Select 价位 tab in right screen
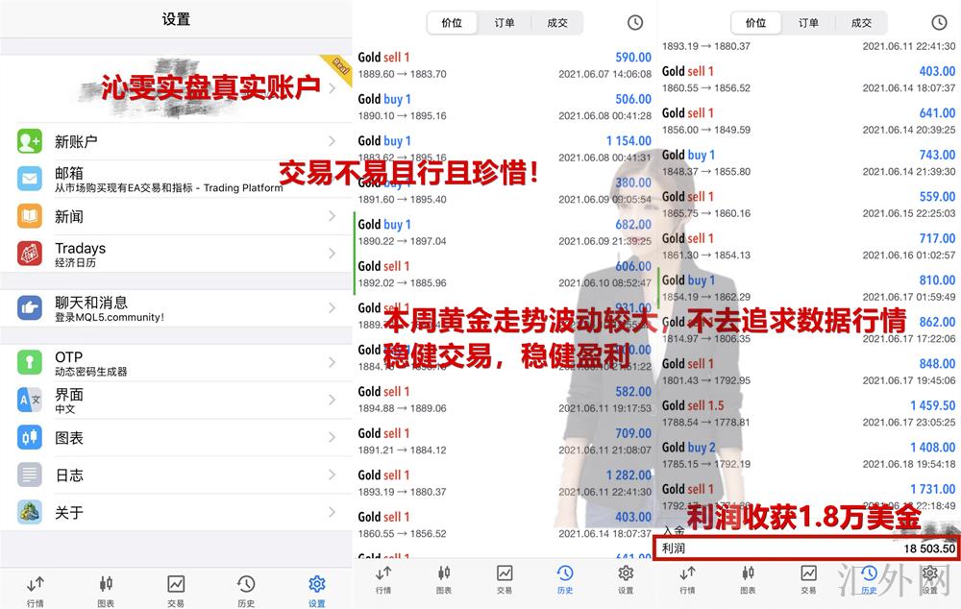The image size is (961, 609). tap(756, 23)
